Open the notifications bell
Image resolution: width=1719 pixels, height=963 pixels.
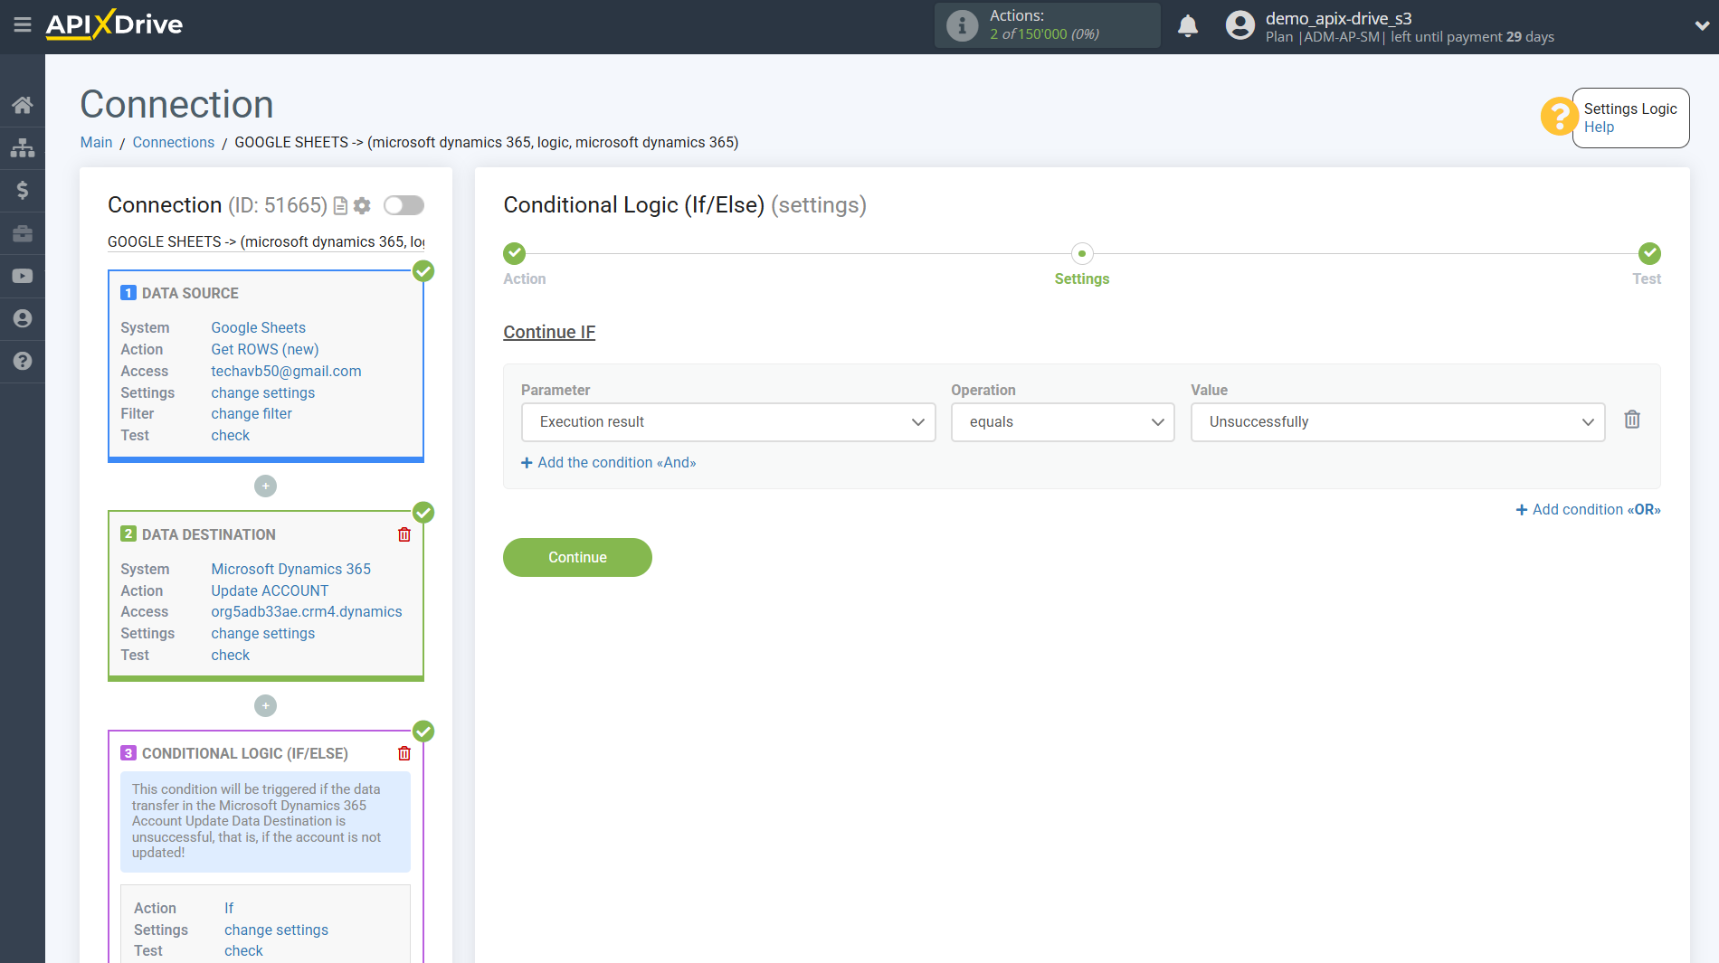(x=1188, y=25)
